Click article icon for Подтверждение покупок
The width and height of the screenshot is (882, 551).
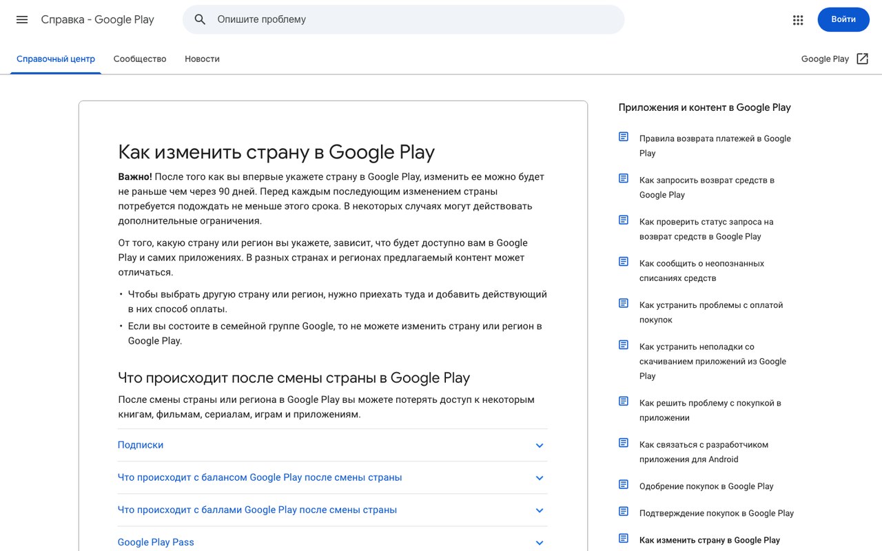pyautogui.click(x=624, y=512)
